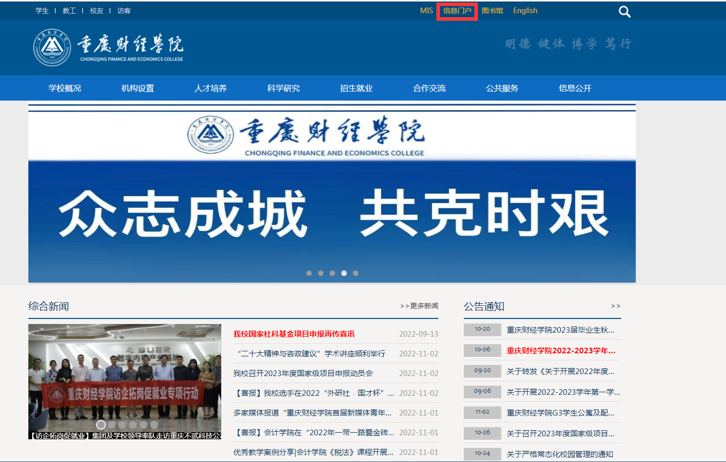Open the 科学研究 menu
The image size is (726, 462).
(x=284, y=88)
